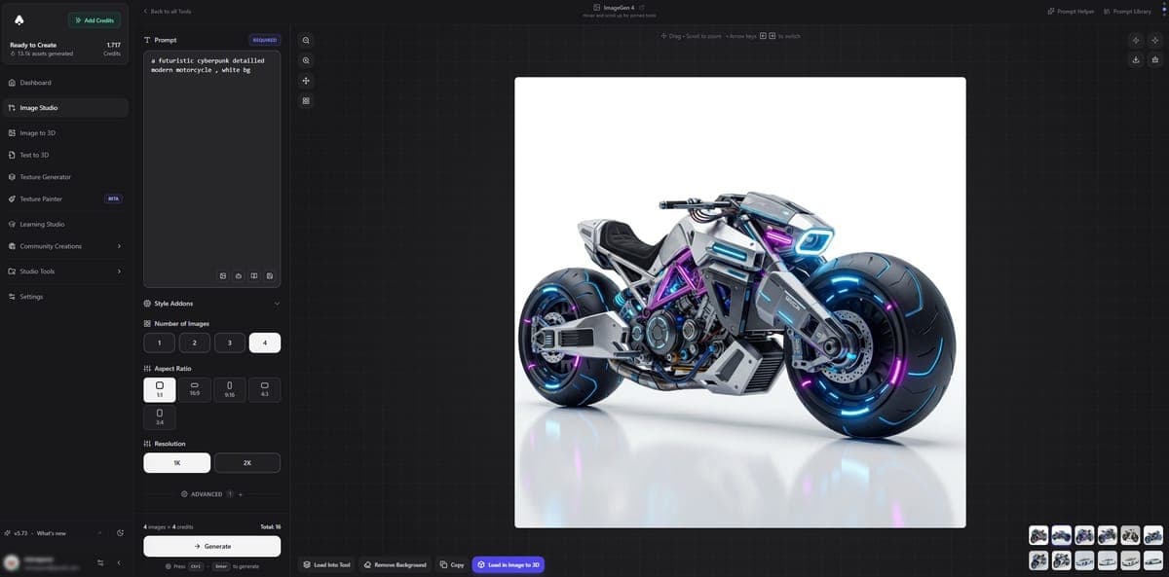This screenshot has height=577, width=1169.
Task: Choose the 16:9 aspect ratio
Action: 194,389
